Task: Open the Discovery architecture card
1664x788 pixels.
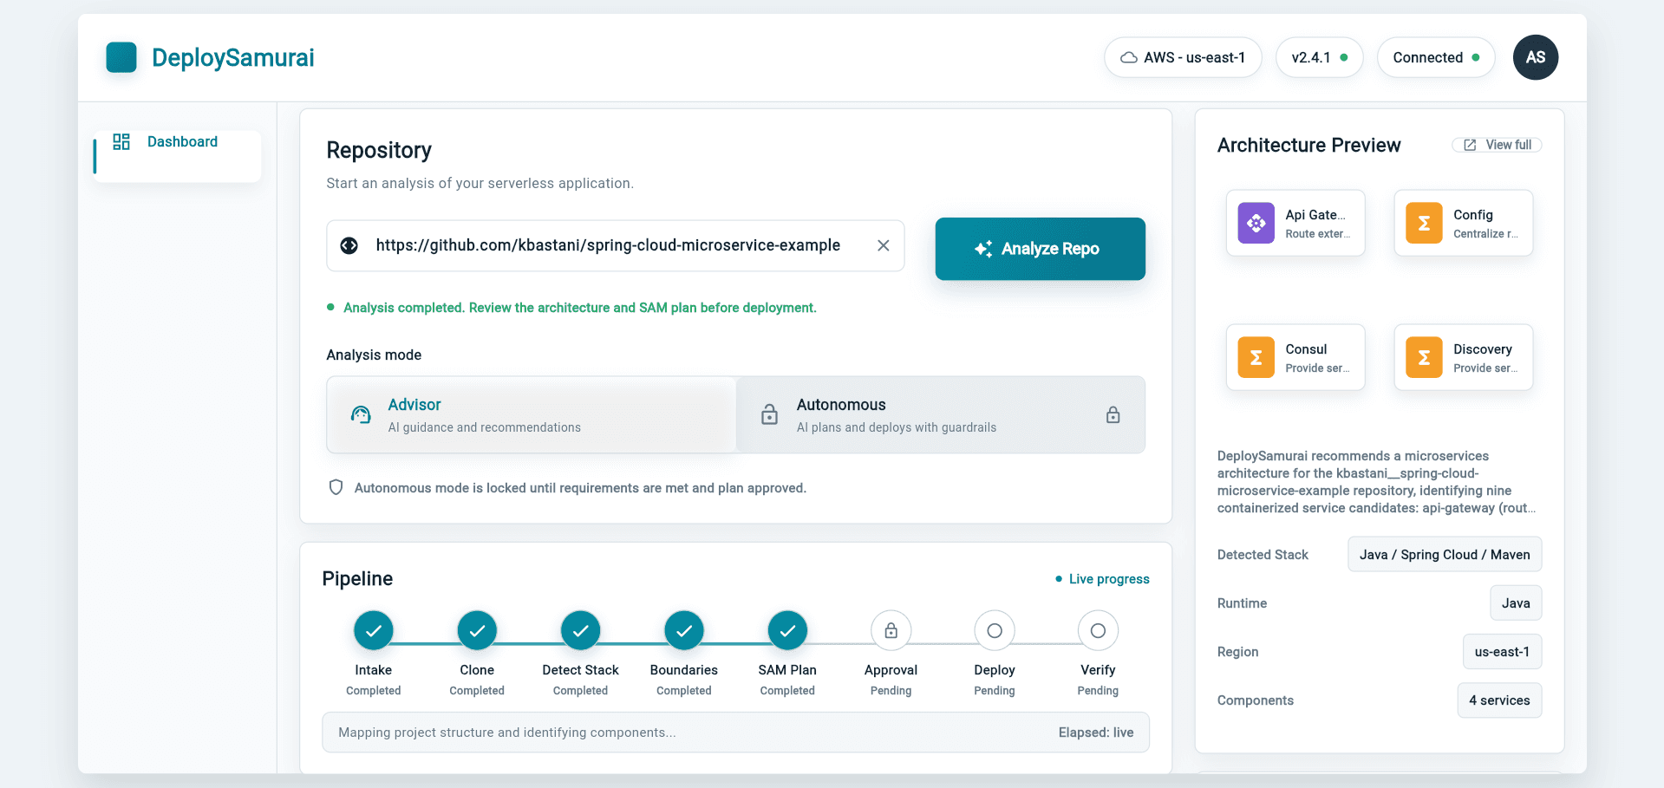Action: pyautogui.click(x=1464, y=357)
